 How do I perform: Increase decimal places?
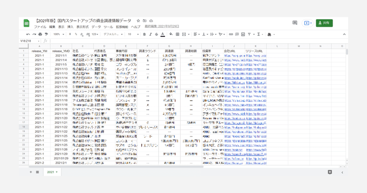click(x=88, y=34)
